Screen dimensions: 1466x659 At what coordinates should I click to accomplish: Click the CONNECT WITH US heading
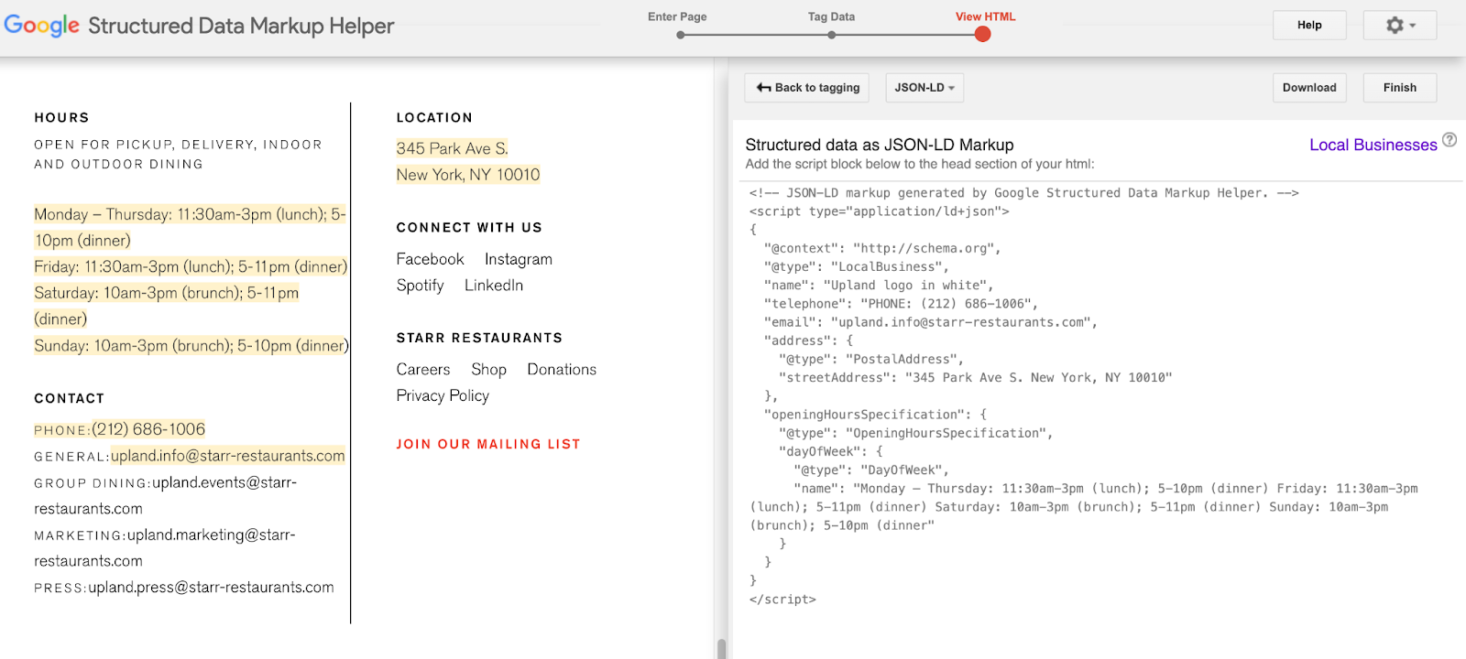469,227
